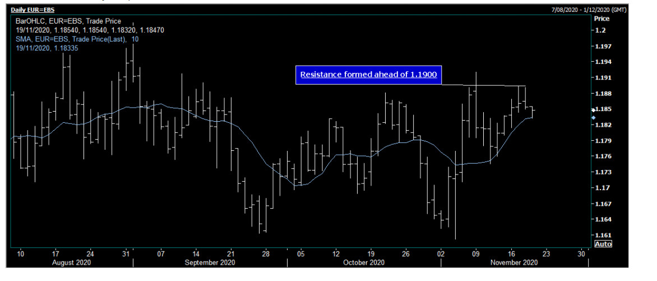Click the 1.179 price axis label

click(603, 140)
